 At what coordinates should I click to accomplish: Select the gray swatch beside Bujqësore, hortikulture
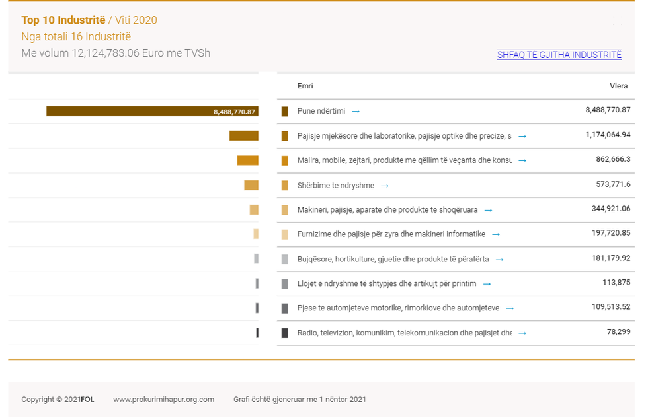285,260
